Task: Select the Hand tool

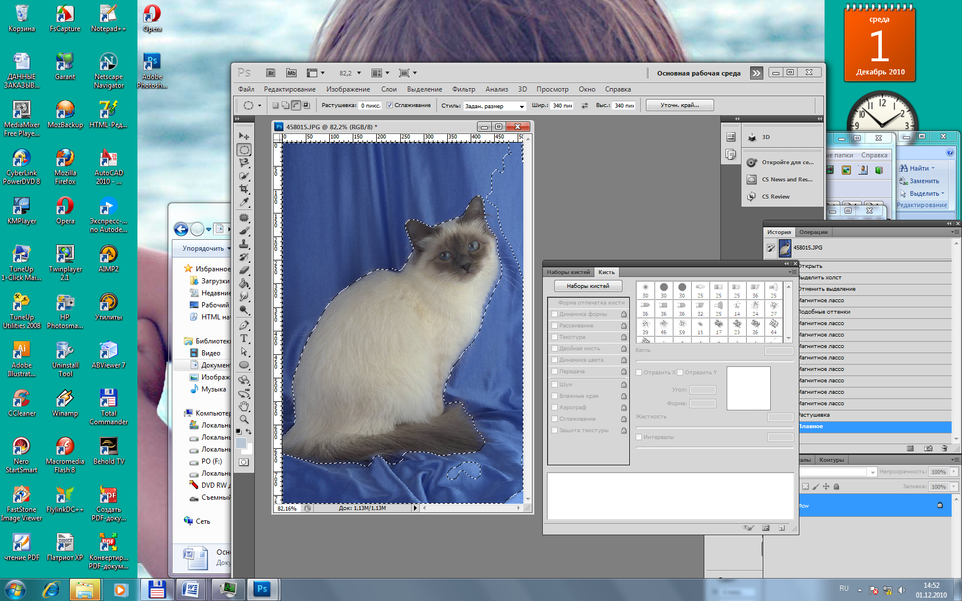Action: click(244, 406)
